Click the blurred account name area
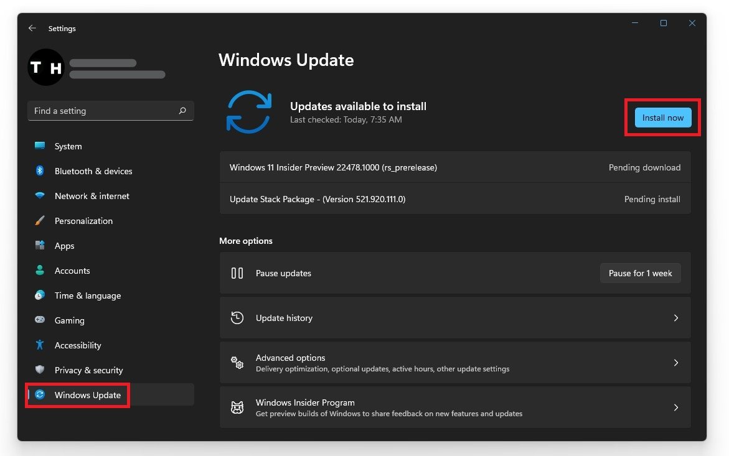Screen dimensions: 729x456 (x=117, y=68)
